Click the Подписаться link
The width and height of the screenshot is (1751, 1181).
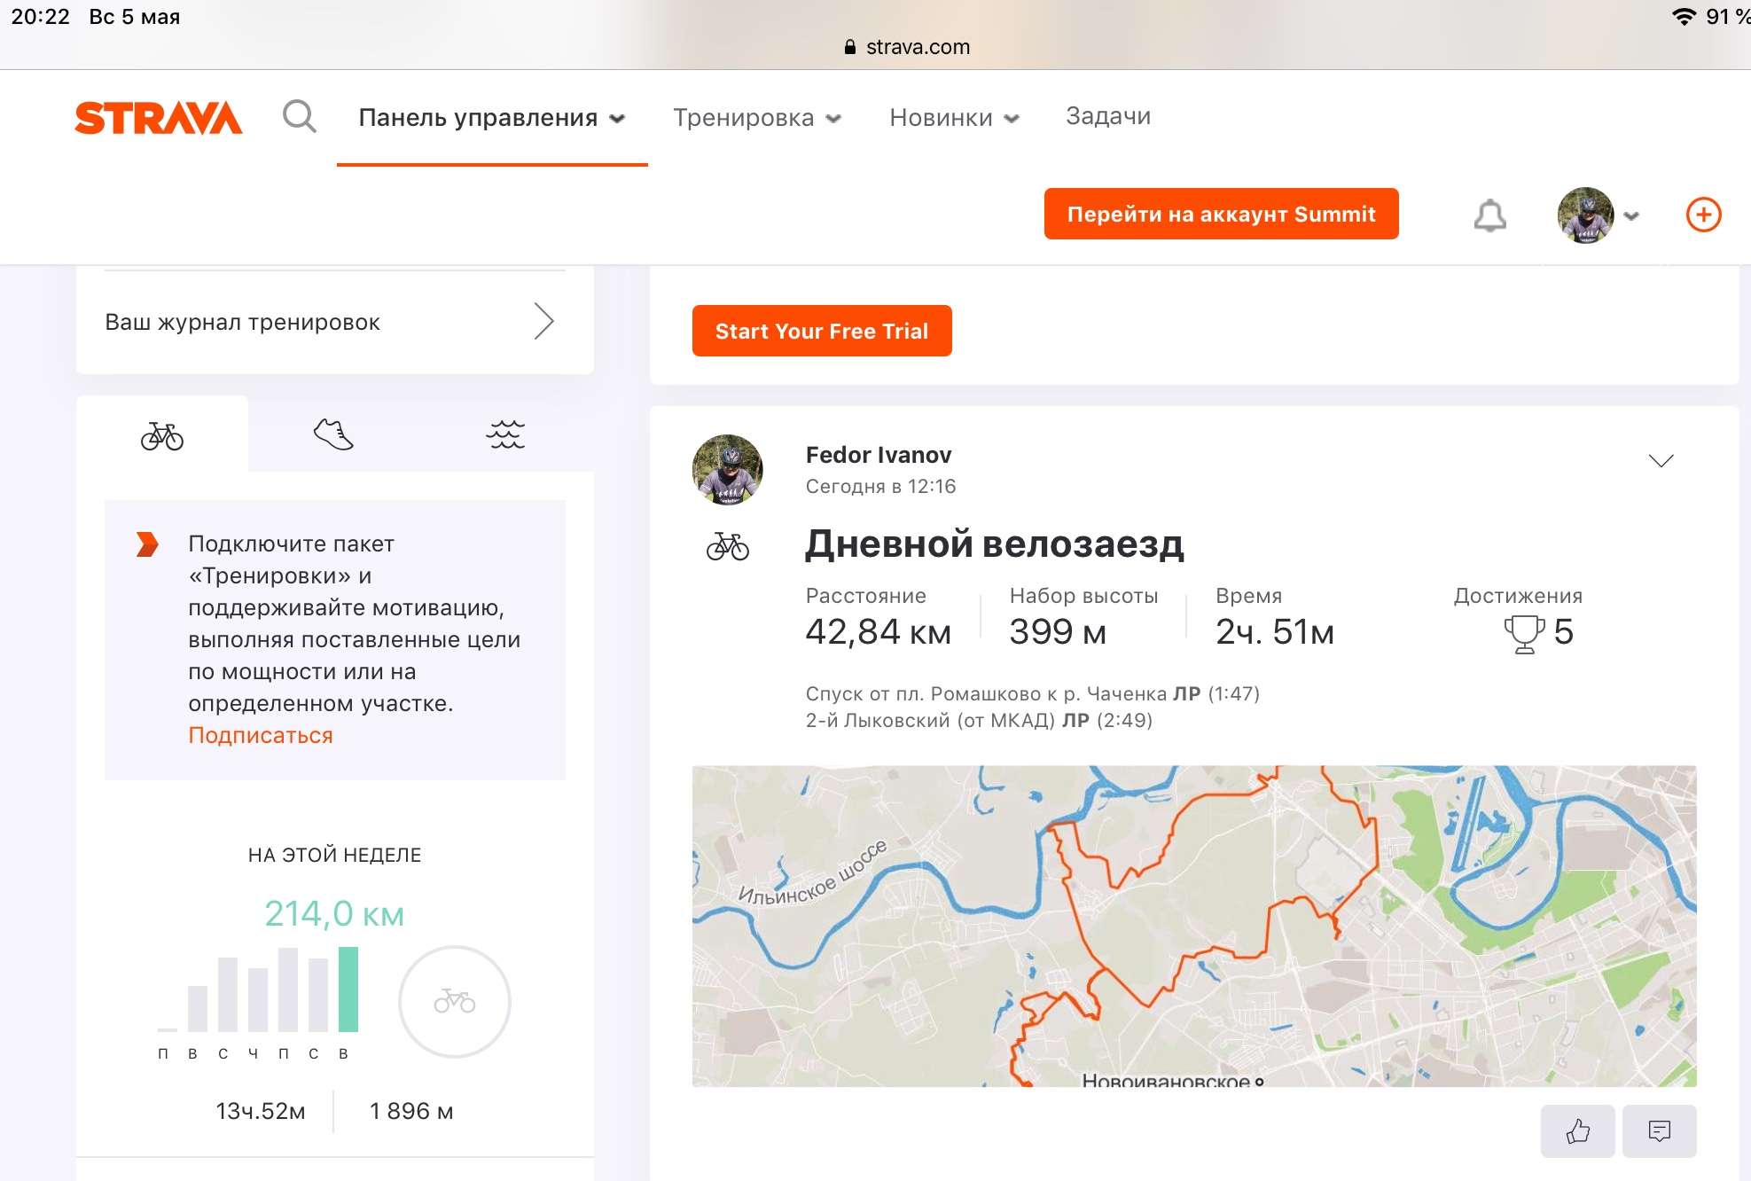[260, 735]
